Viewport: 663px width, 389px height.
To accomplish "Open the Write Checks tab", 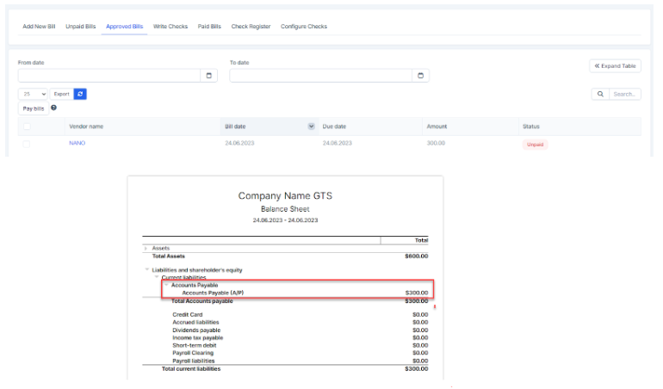I will click(x=170, y=26).
